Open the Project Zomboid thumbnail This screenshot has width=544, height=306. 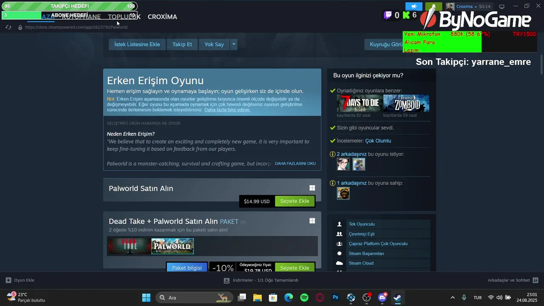(406, 103)
